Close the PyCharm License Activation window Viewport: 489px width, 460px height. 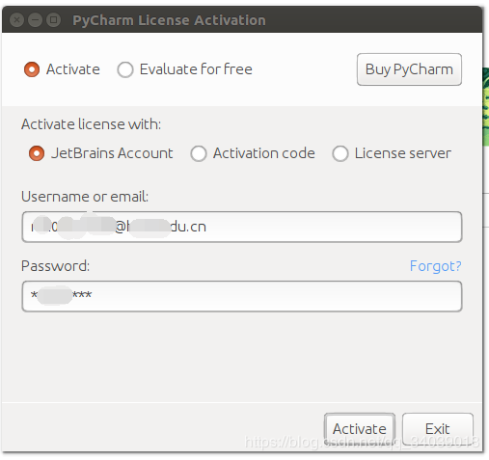[16, 20]
